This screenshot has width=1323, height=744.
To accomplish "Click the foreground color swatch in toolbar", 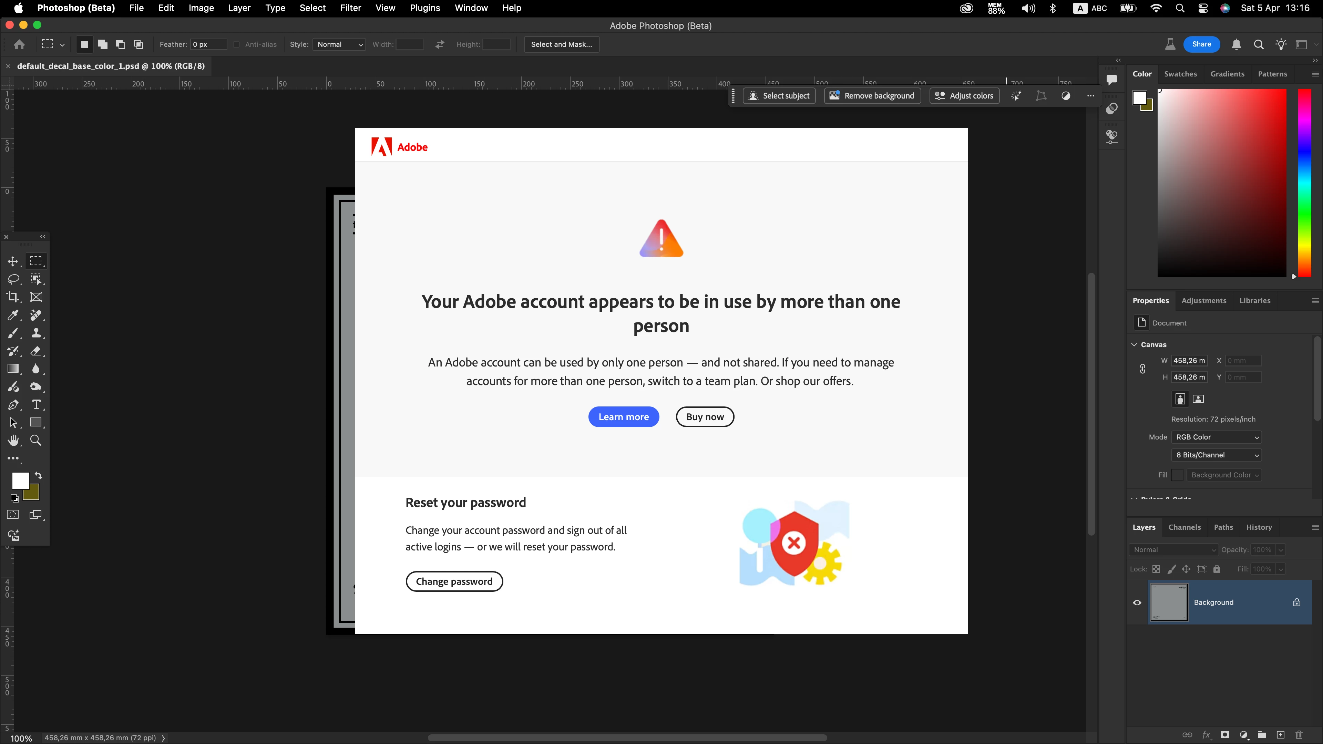I will pyautogui.click(x=20, y=480).
